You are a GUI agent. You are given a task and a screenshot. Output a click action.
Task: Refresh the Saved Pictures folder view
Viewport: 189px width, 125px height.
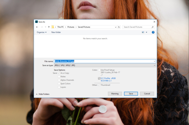point(119,27)
